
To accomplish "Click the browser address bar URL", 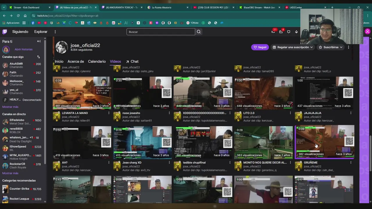I will pyautogui.click(x=68, y=16).
